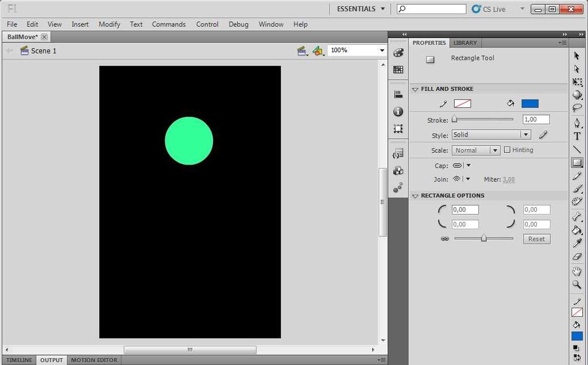The height and width of the screenshot is (365, 588).
Task: Select the Bone tool
Action: 577,216
